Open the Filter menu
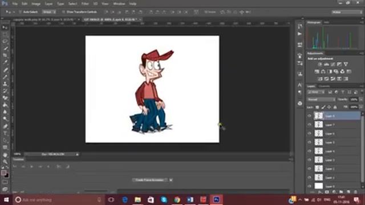Screen dimensions: 365x205 [85, 4]
